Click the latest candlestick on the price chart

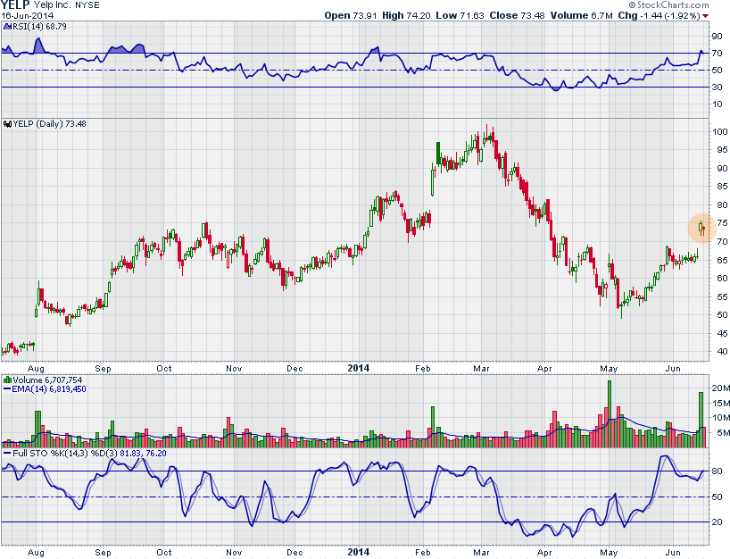(704, 229)
